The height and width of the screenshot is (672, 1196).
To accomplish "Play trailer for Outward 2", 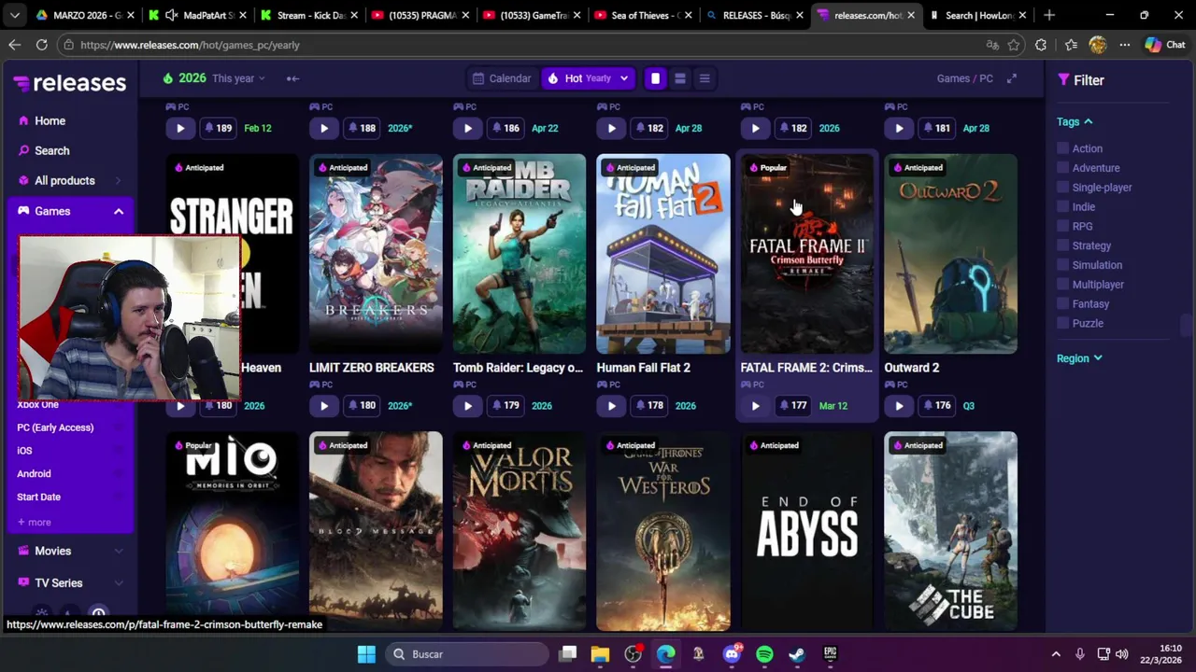I will click(x=899, y=406).
